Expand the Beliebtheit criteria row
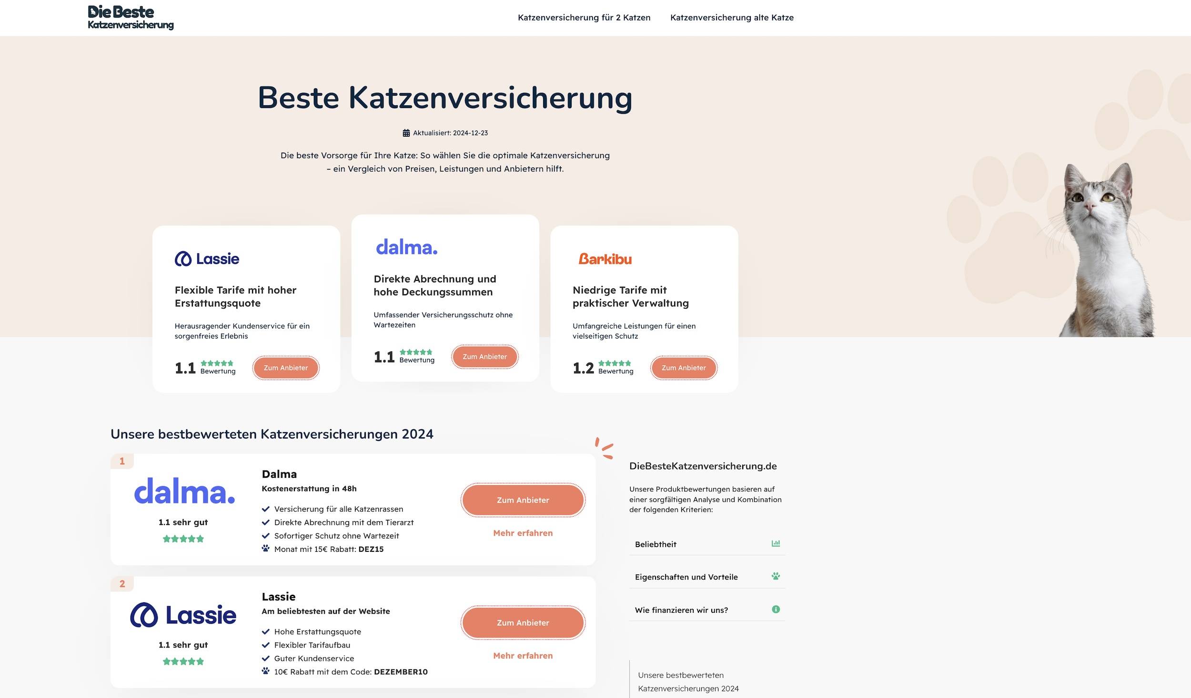The image size is (1191, 698). coord(707,544)
